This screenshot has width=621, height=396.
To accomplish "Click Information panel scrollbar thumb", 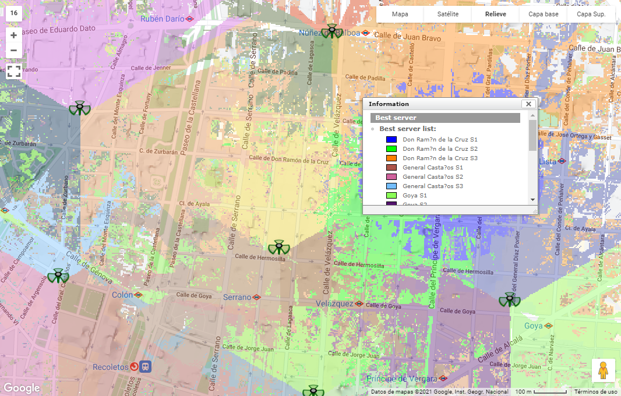I will 532,136.
